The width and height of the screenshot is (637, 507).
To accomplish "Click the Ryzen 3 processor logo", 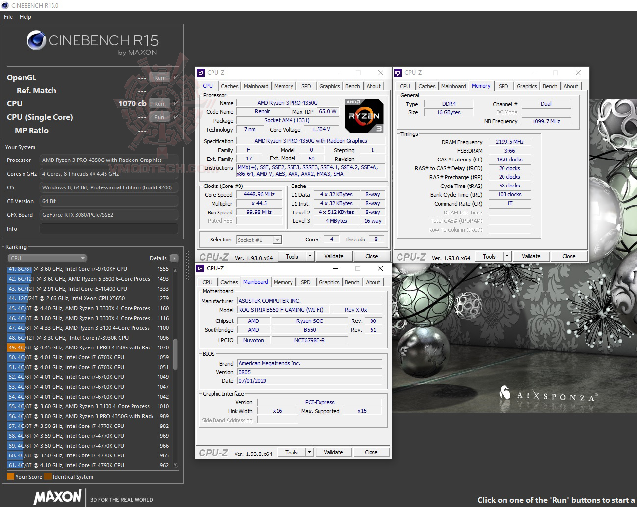I will pyautogui.click(x=364, y=115).
